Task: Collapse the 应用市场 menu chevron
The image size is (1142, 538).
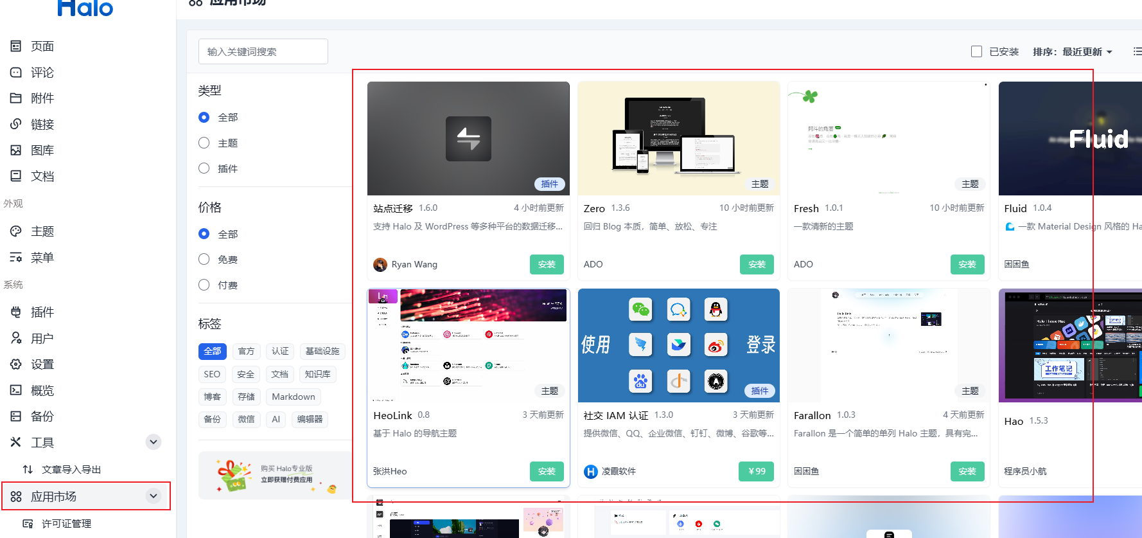Action: pos(153,496)
